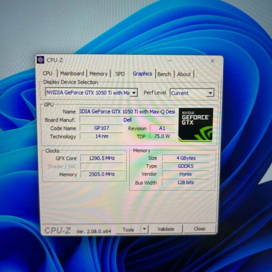Click the NVIDIA GeForce GTX logo image
272x272 pixels.
(x=195, y=125)
